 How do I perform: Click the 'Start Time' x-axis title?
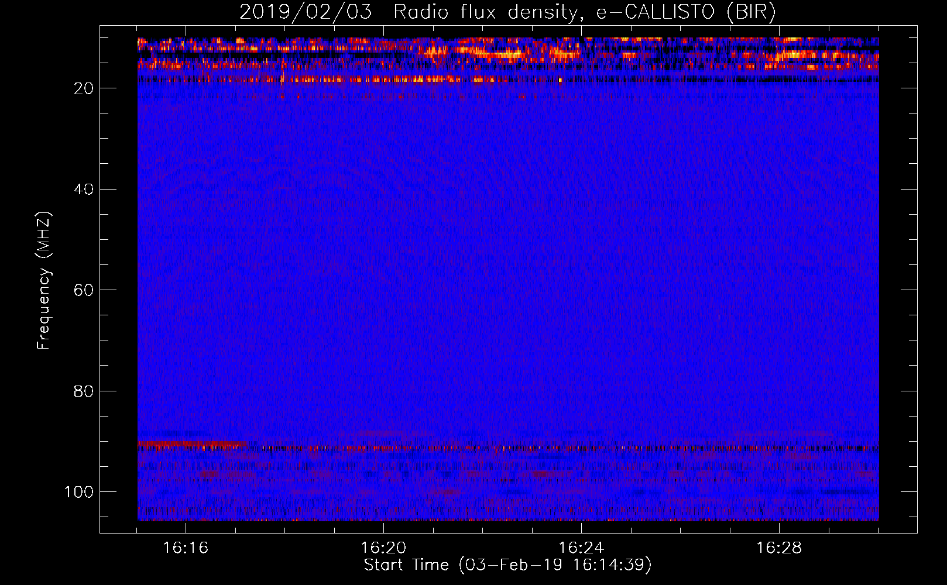pos(406,565)
